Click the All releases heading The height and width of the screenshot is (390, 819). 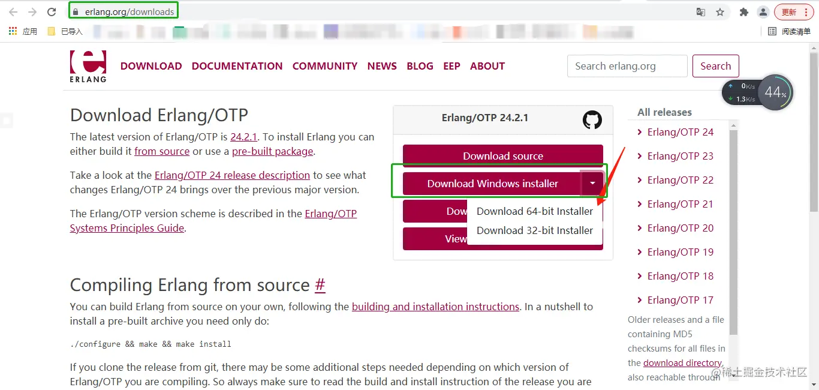(664, 112)
